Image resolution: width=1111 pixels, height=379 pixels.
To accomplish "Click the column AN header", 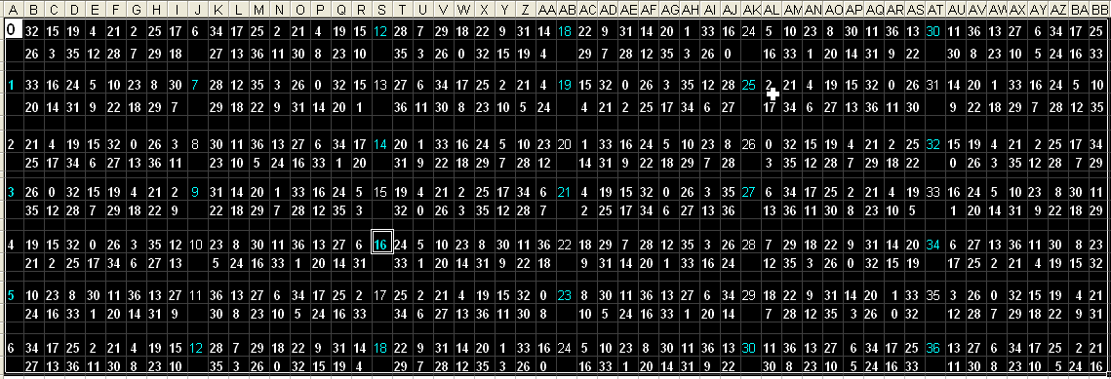I will tap(813, 11).
